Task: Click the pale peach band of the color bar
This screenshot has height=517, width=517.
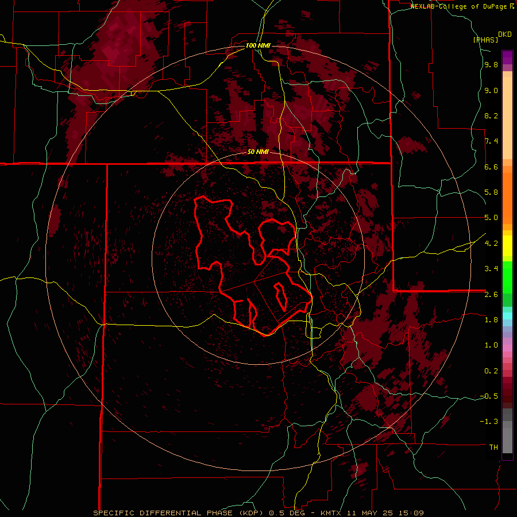Action: (507, 118)
